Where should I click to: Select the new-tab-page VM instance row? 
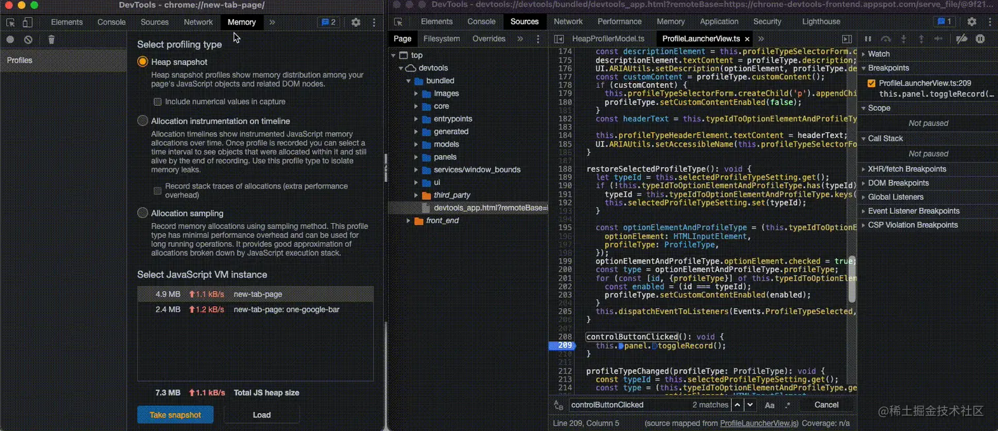tap(255, 294)
